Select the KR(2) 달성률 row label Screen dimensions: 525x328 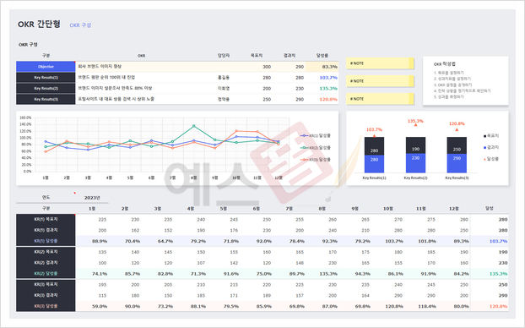pyautogui.click(x=46, y=273)
